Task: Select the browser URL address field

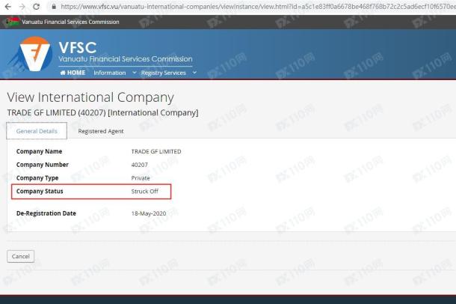Action: click(257, 7)
